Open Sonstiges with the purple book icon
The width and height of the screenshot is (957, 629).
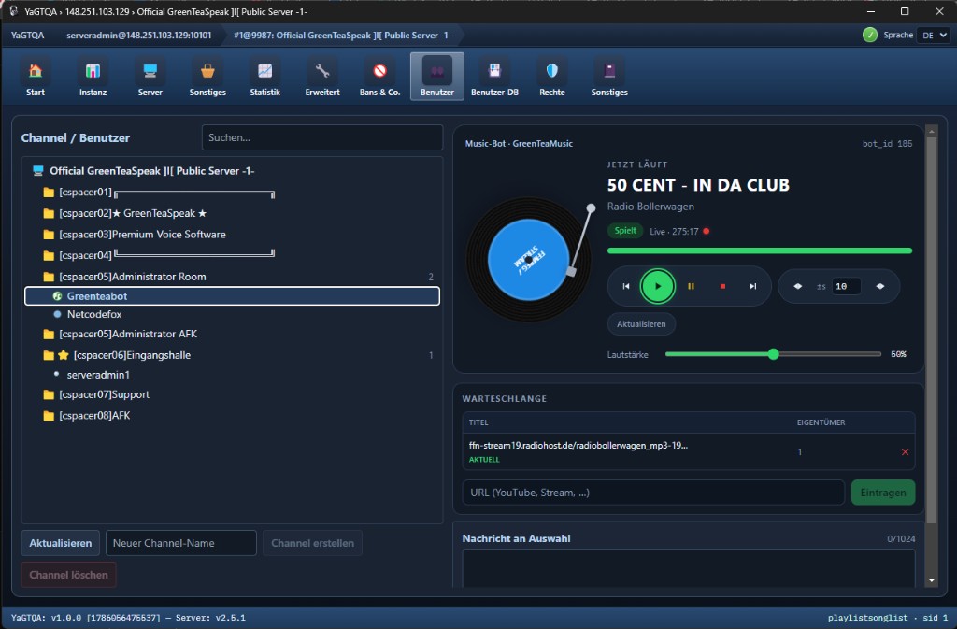point(609,77)
